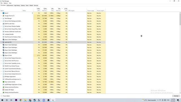Sort by the Power usage column
Screen dimensions: 181x102
click(x=91, y=10)
